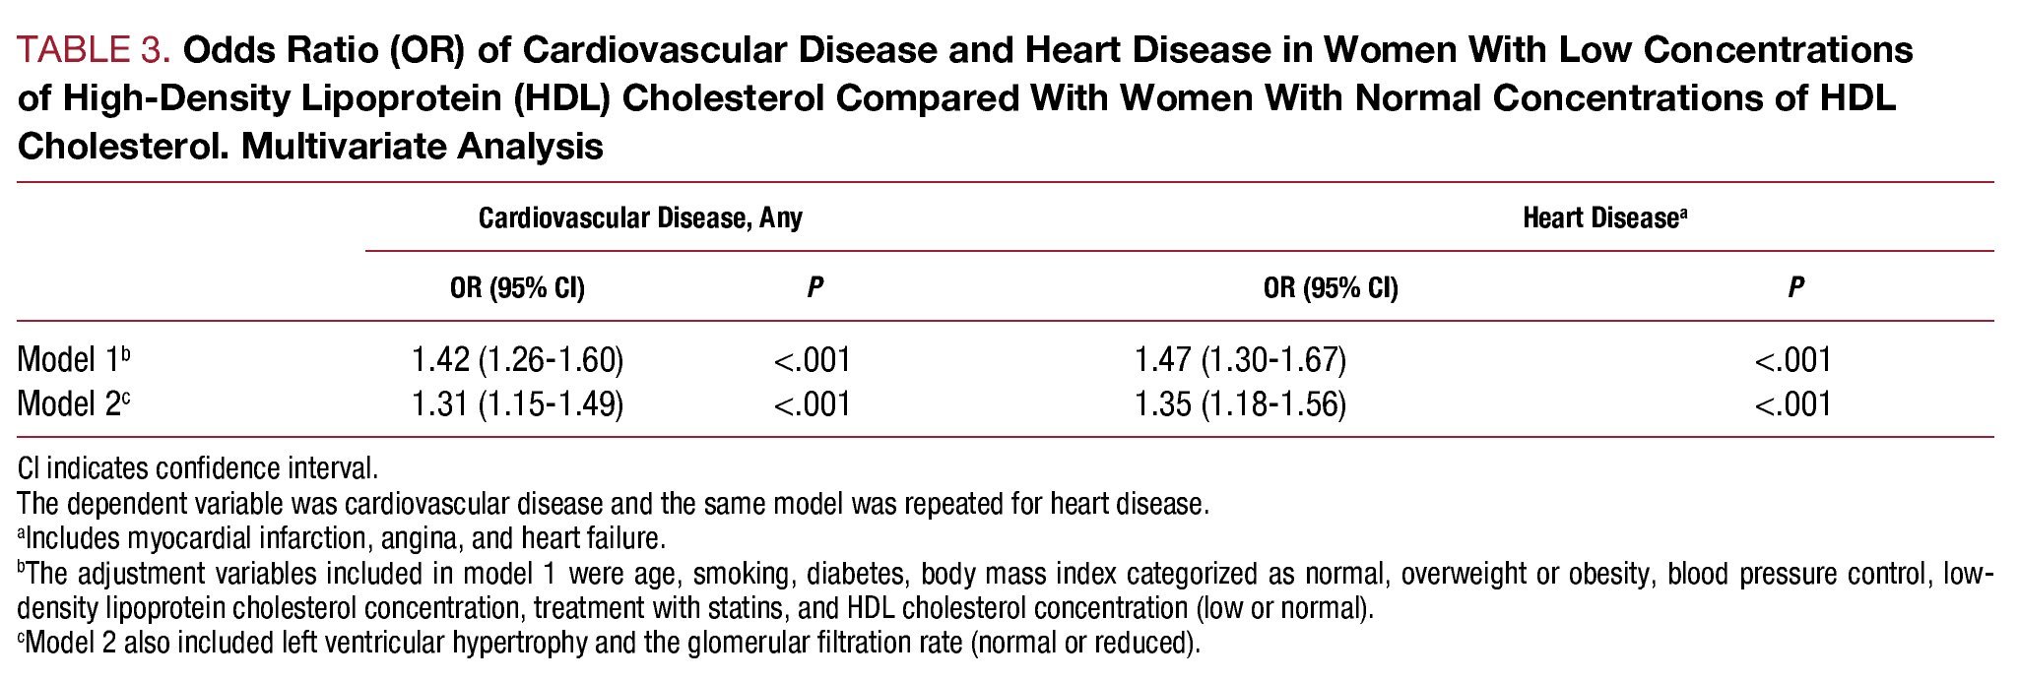Click the P header under Cardiovascular Disease
The width and height of the screenshot is (2019, 680).
coord(814,287)
